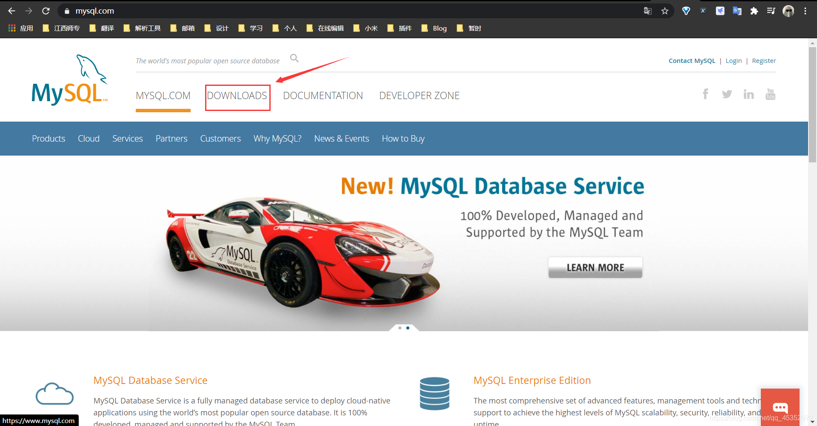This screenshot has width=817, height=426.
Task: Click the LEARN MORE button
Action: pyautogui.click(x=595, y=267)
